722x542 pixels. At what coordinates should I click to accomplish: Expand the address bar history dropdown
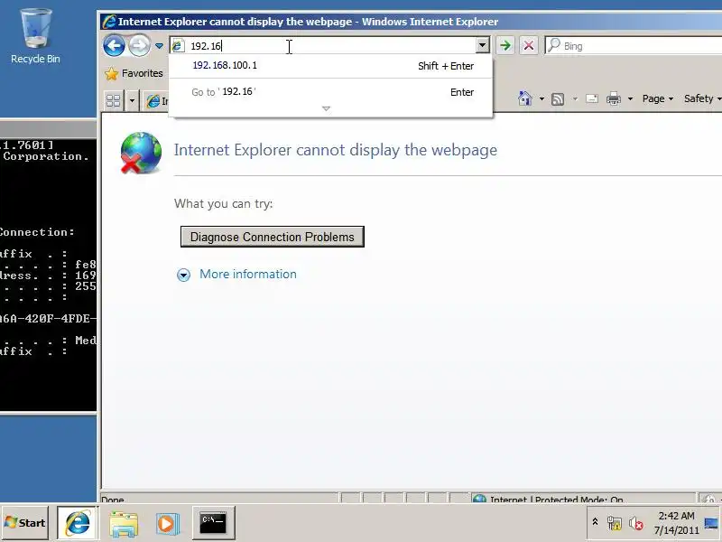(482, 45)
